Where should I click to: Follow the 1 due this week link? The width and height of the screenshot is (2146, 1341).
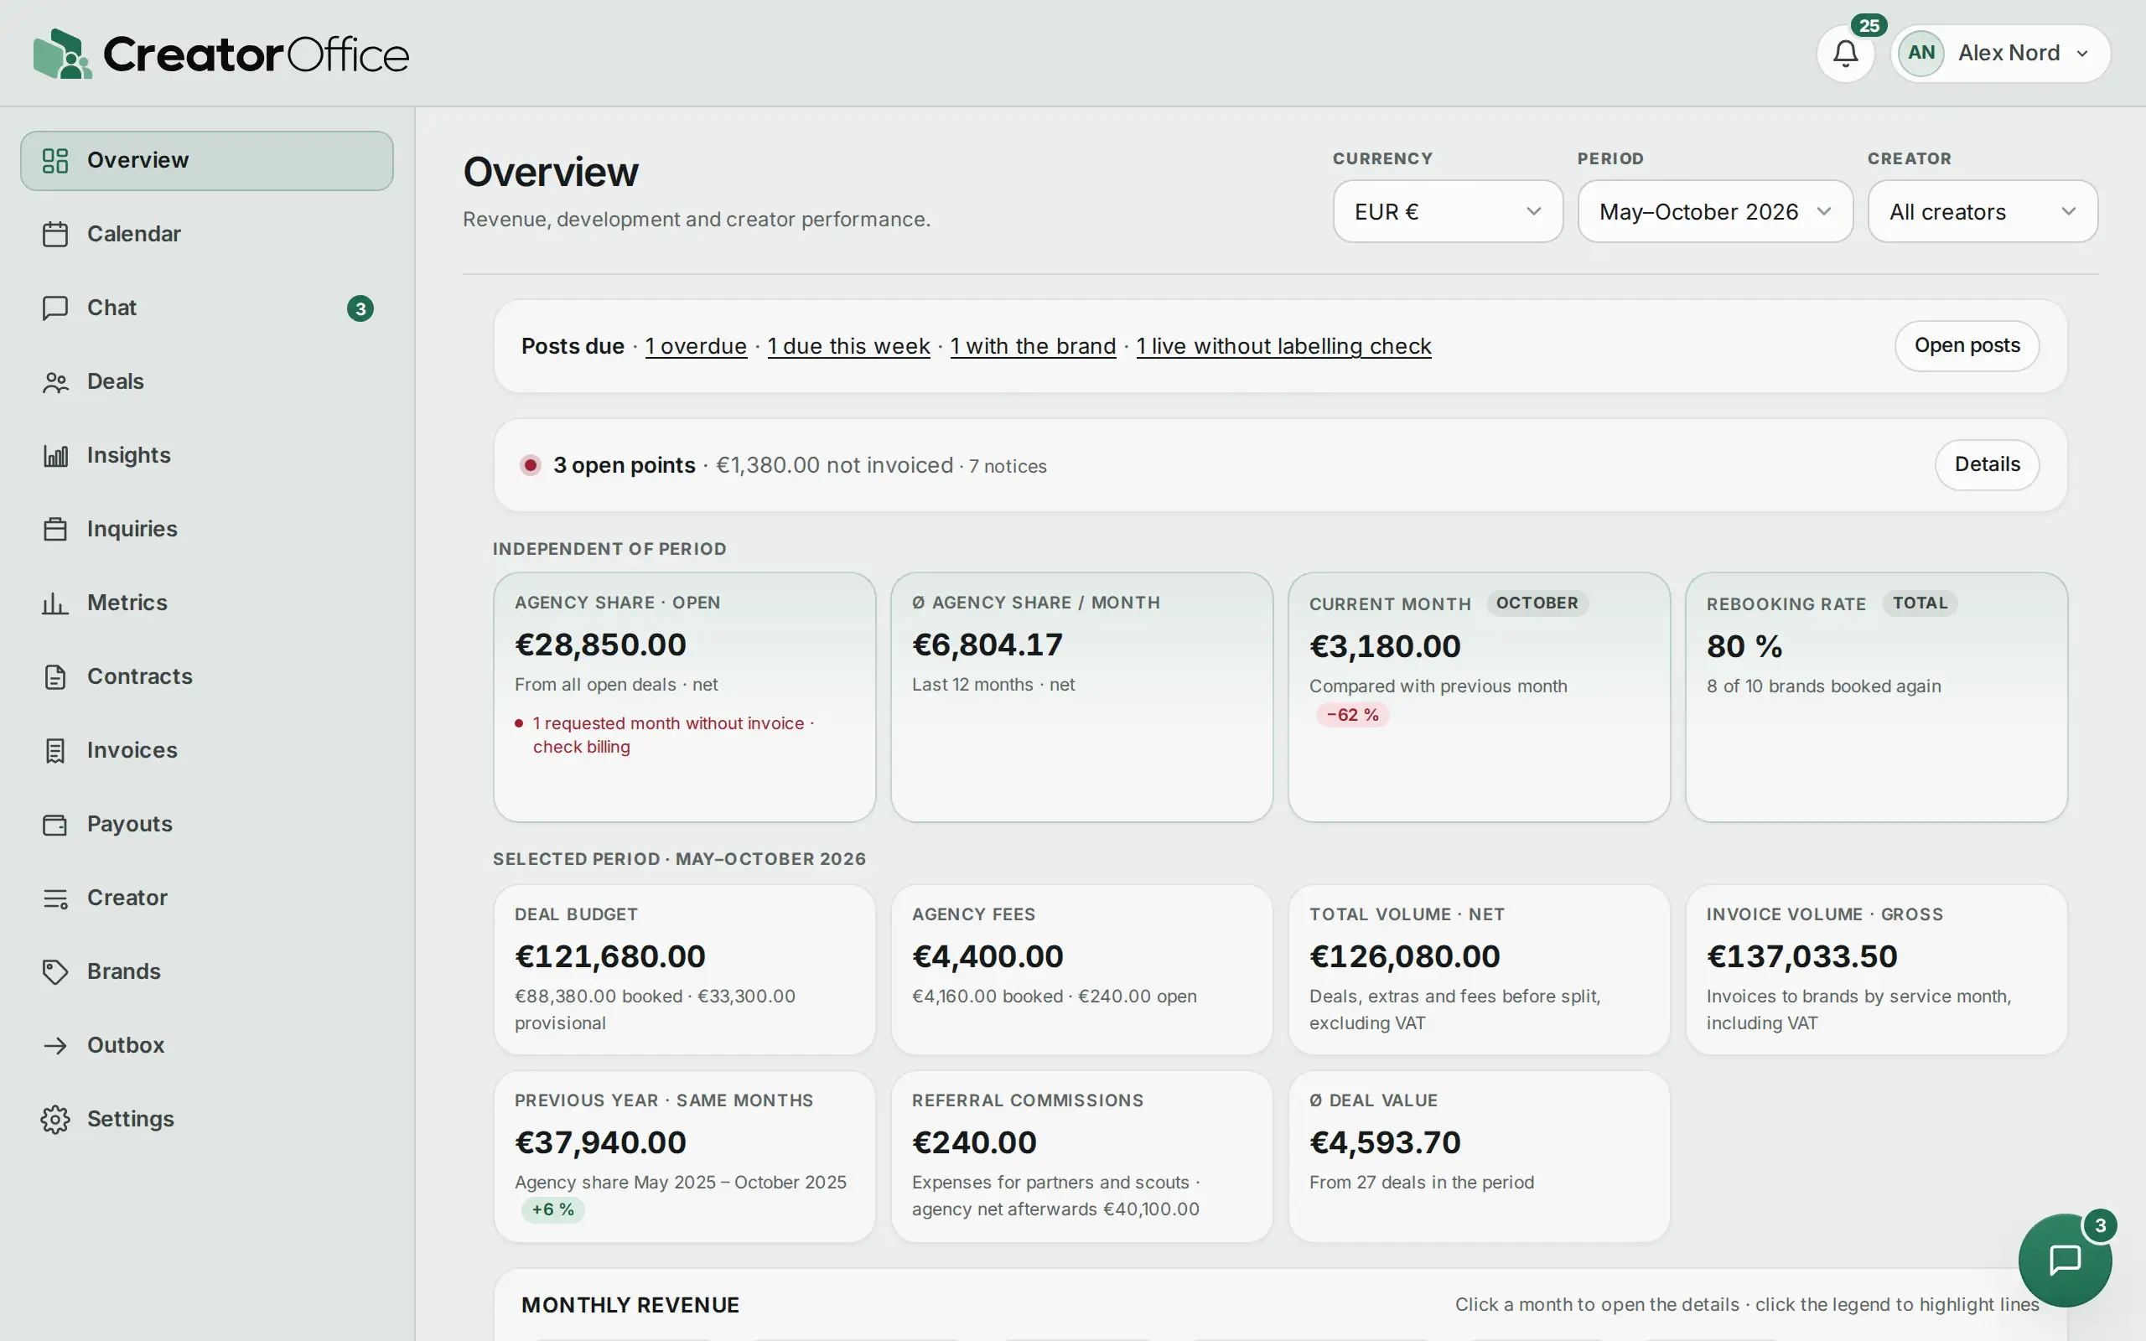pyautogui.click(x=848, y=346)
